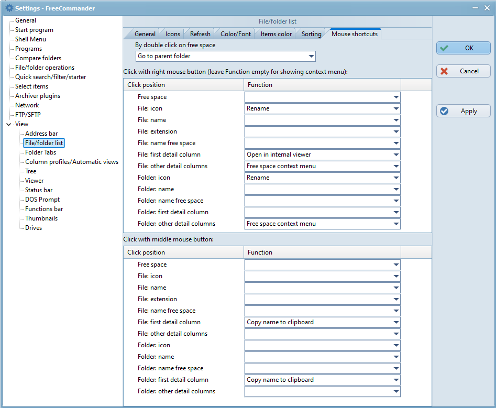Image resolution: width=496 pixels, height=408 pixels.
Task: Open right-click File: first detail column dropdown
Action: pos(322,155)
